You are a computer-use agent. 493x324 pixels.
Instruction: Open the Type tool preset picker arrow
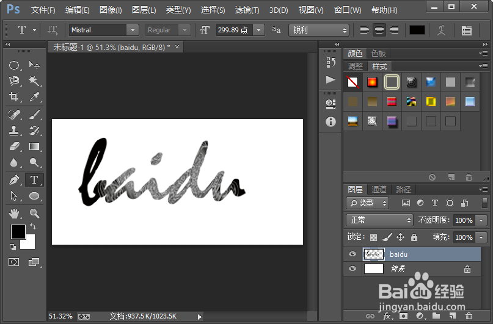coord(34,30)
